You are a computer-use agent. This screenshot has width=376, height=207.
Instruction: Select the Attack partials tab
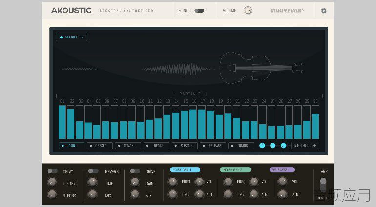coord(128,146)
